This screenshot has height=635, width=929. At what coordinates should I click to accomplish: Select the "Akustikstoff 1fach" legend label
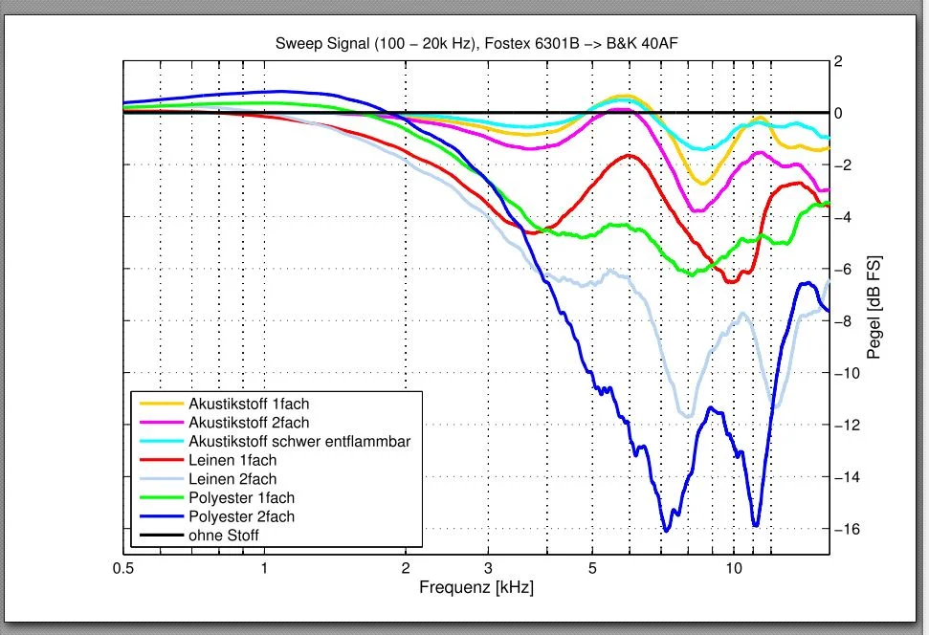(249, 404)
